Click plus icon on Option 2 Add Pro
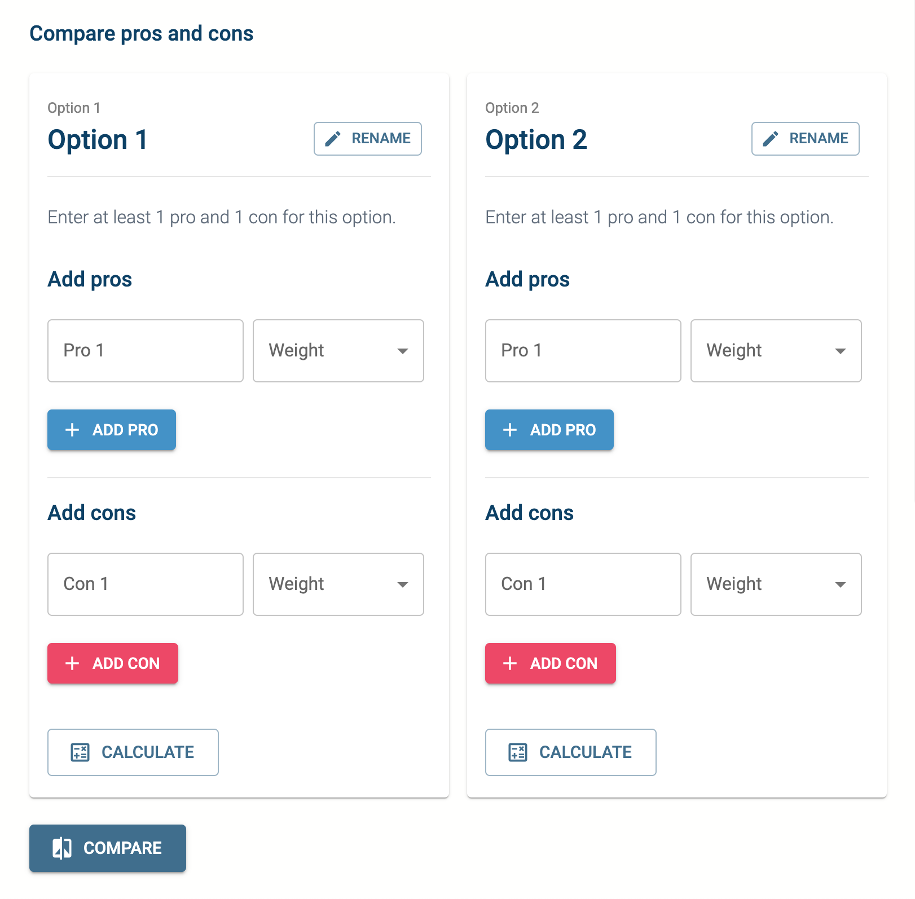 [510, 430]
